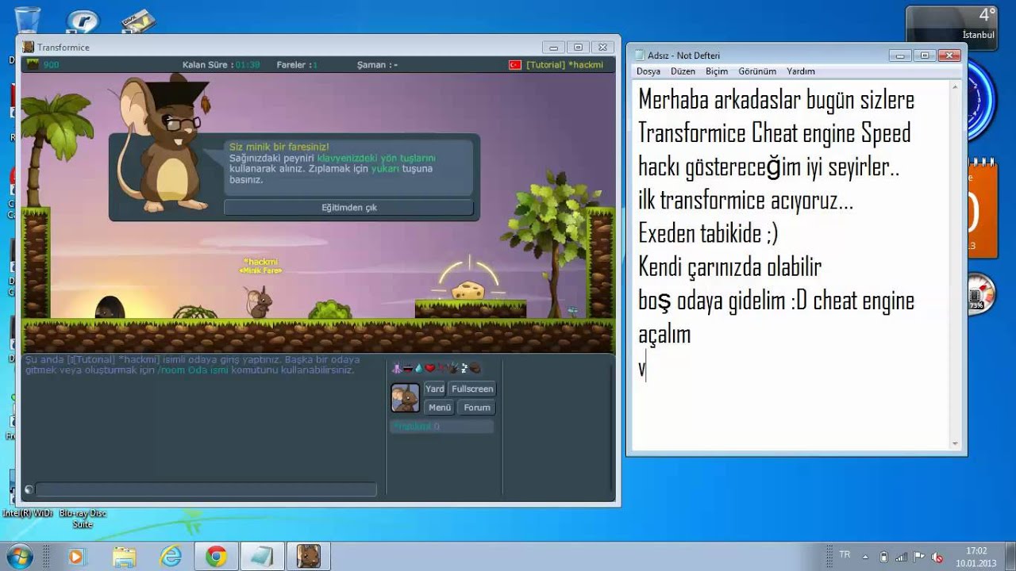Image resolution: width=1016 pixels, height=571 pixels.
Task: Open the Dosya menu in Notepad
Action: [x=648, y=71]
